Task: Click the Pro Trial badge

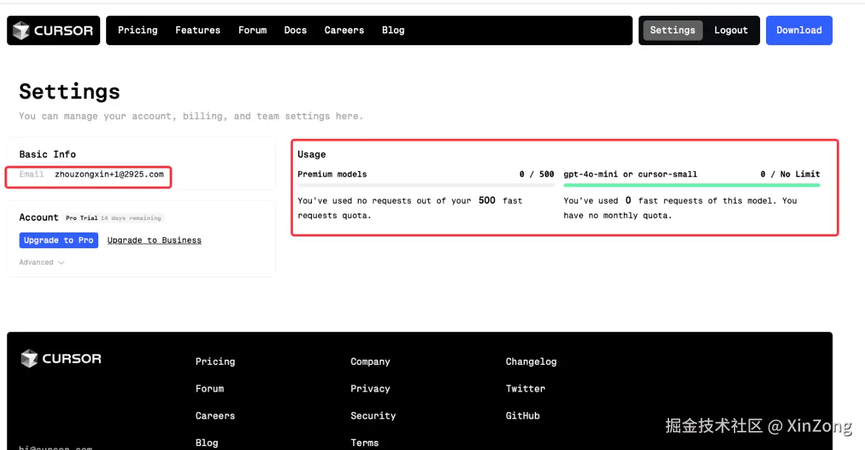Action: tap(81, 218)
